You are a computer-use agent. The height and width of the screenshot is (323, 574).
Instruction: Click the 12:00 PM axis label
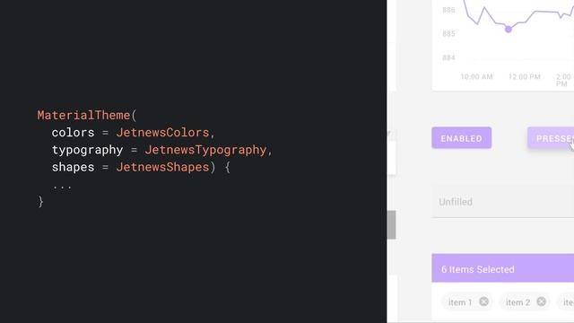point(524,76)
